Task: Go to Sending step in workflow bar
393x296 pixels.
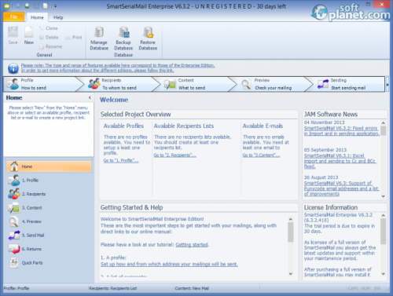Action: coord(348,84)
